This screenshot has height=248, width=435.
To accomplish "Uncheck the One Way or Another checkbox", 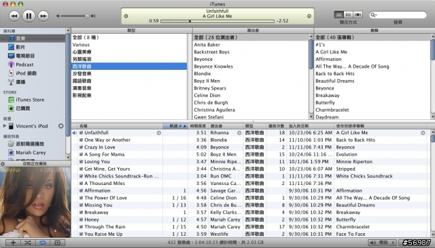I will pos(82,140).
